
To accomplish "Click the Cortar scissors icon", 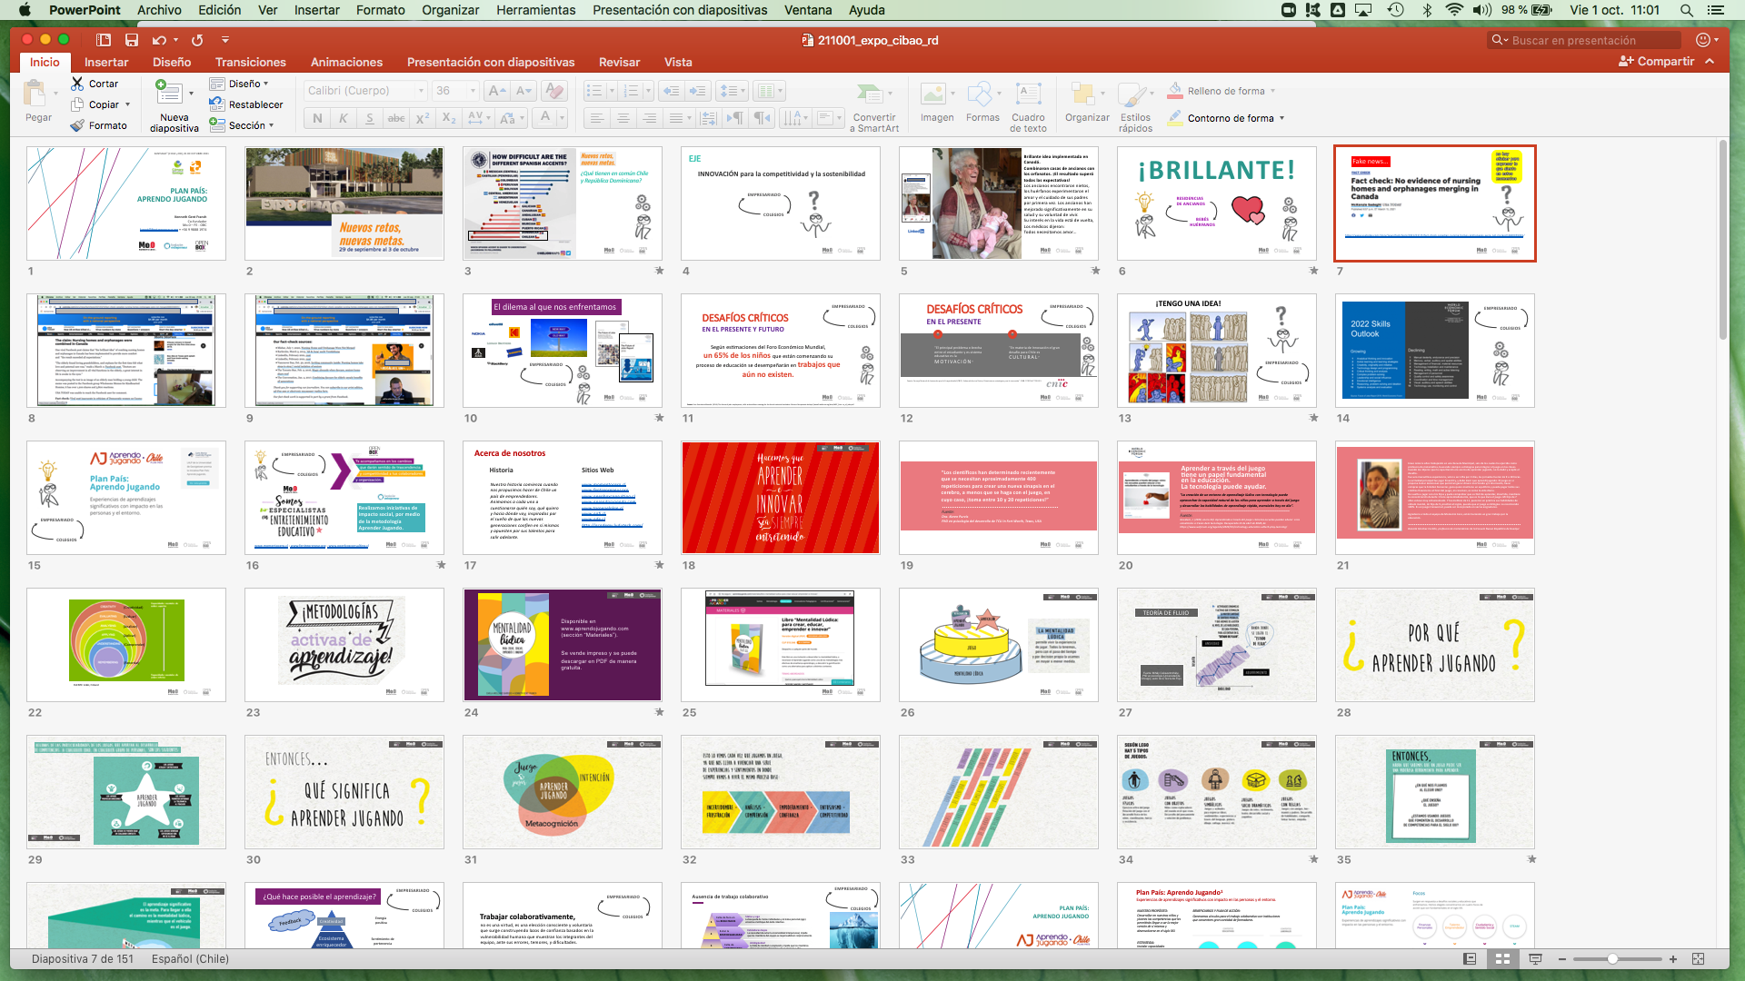I will [x=77, y=84].
